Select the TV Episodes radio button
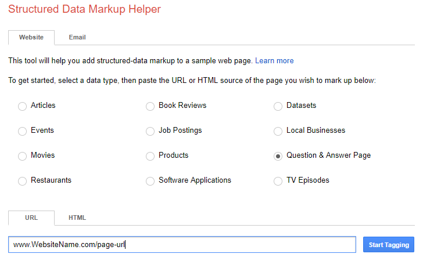Image resolution: width=423 pixels, height=261 pixels. [278, 181]
